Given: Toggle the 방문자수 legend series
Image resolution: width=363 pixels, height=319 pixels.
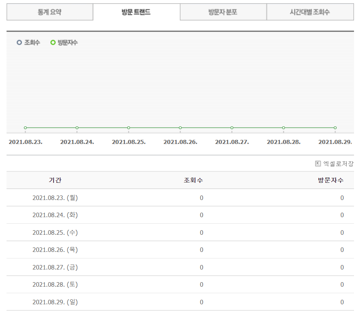Looking at the screenshot, I should (x=64, y=43).
